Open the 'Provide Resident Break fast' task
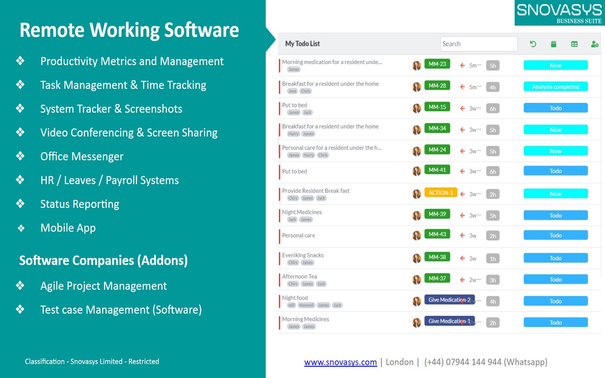The width and height of the screenshot is (605, 378). click(316, 191)
